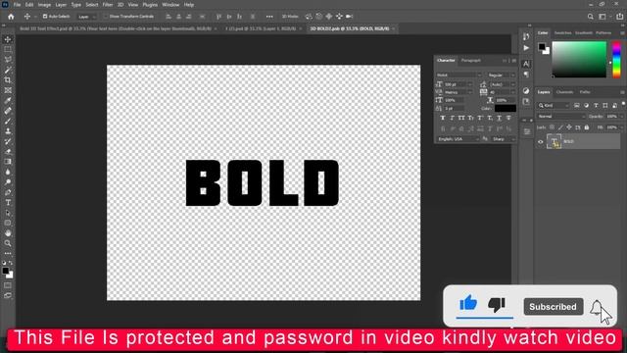
Task: Select the Healing Brush tool
Action: (8, 111)
